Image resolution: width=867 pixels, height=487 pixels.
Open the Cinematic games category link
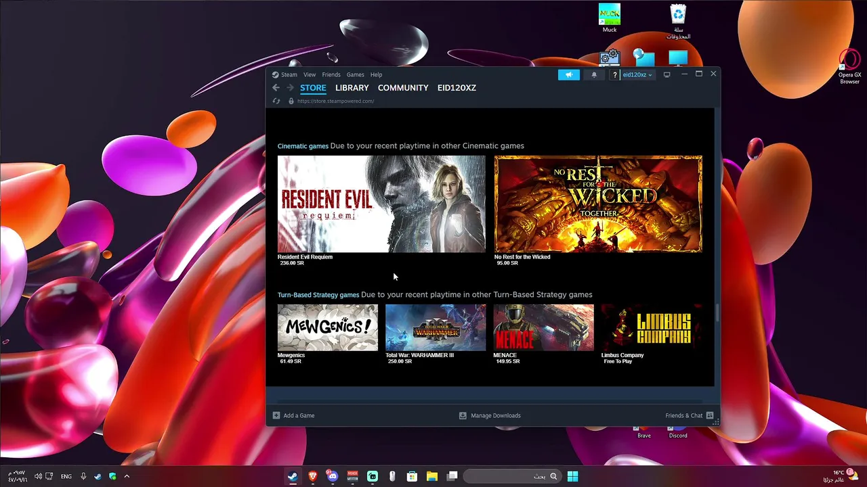point(303,146)
